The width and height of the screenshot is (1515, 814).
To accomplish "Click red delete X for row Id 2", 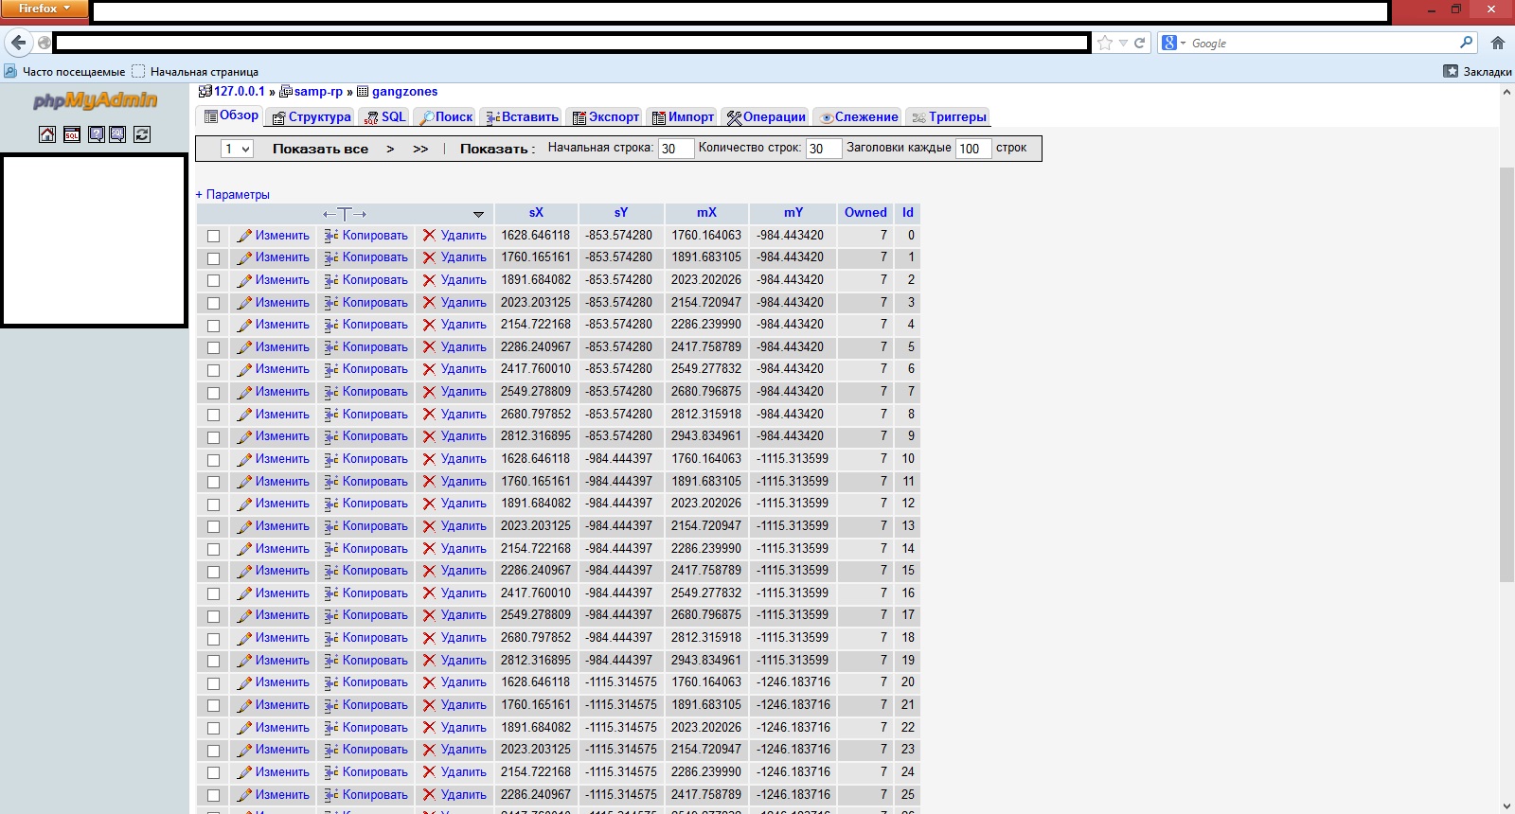I will coord(429,280).
